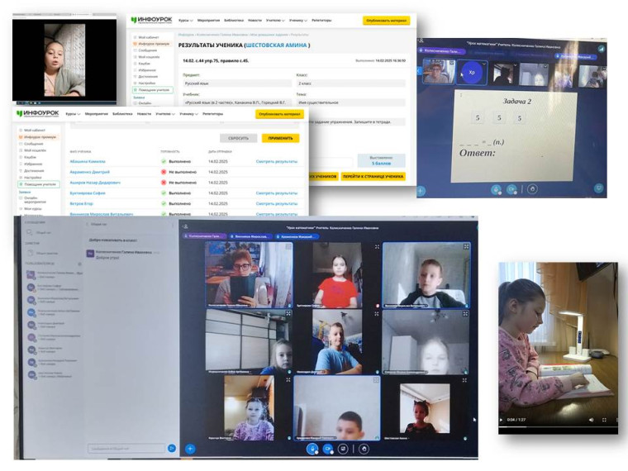The image size is (628, 471).
Task: Click the round hand icon in the Задача 2 call
Action: coord(532,188)
